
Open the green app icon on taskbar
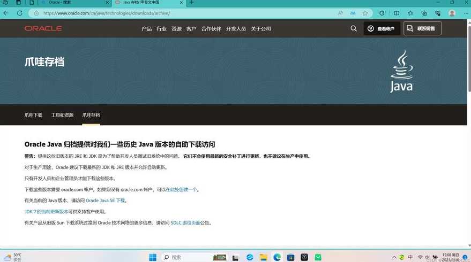318,257
